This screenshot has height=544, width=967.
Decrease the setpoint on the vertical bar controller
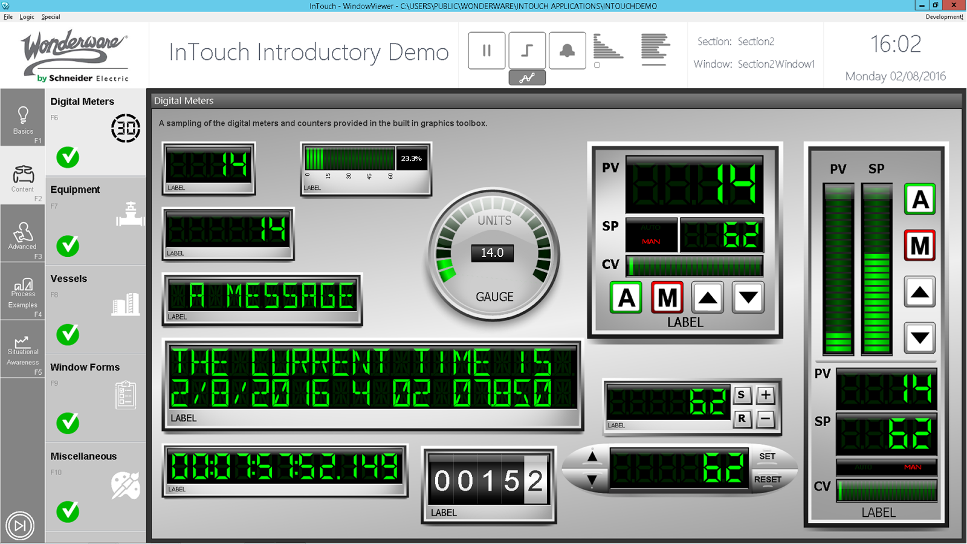pyautogui.click(x=919, y=337)
